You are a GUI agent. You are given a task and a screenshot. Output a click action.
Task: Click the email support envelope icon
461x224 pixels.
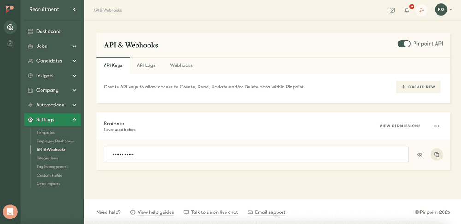tap(250, 212)
